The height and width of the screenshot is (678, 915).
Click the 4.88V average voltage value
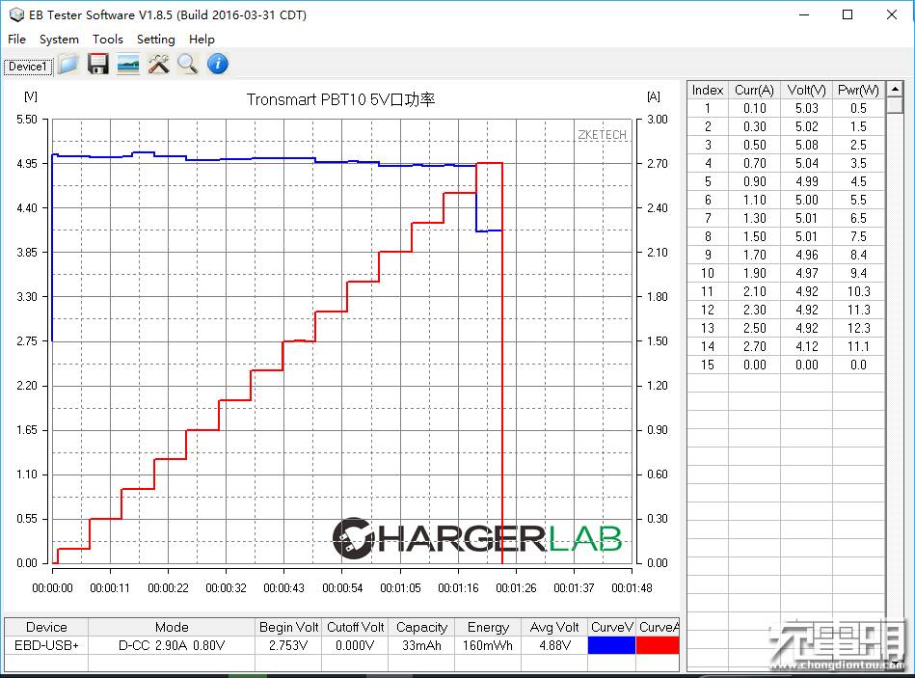554,645
